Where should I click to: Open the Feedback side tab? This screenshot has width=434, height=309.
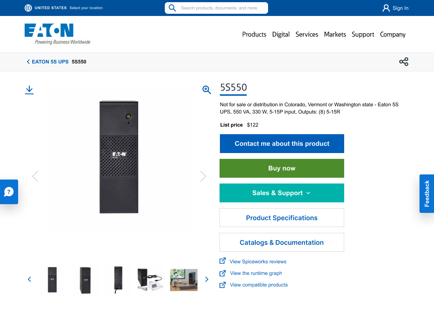[426, 194]
